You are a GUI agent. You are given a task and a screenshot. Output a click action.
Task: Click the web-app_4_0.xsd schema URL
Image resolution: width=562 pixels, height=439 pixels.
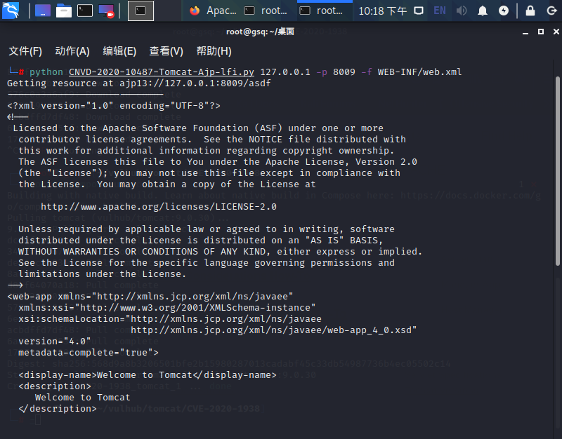click(x=273, y=330)
